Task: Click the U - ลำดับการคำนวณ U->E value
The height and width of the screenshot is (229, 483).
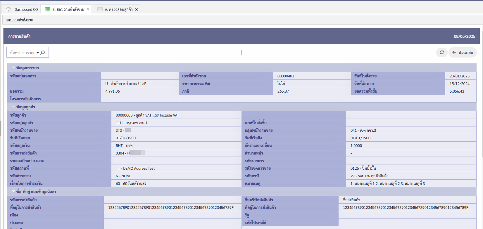Action: pos(126,84)
